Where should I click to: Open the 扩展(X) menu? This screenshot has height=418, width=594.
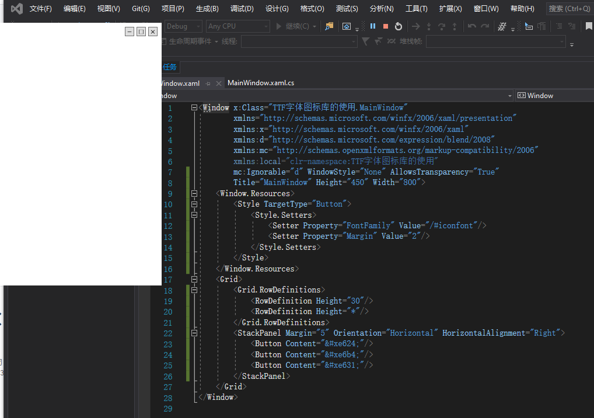[x=450, y=9]
